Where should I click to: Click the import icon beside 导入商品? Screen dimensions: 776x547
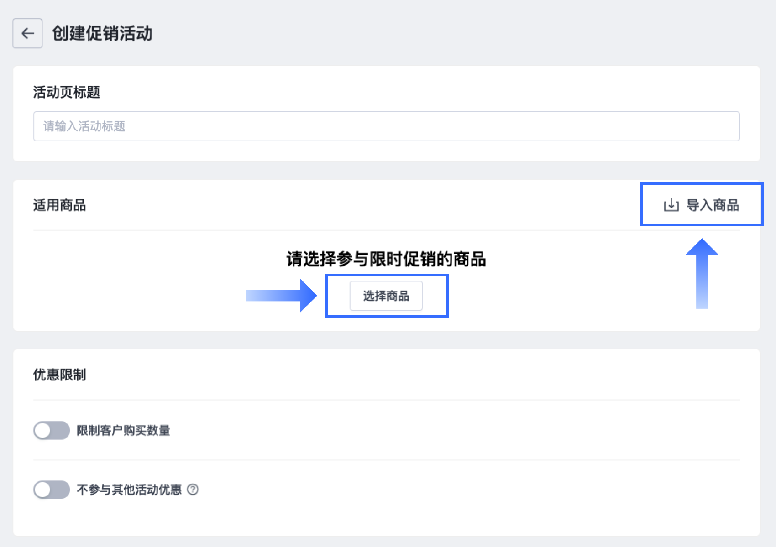(x=671, y=205)
